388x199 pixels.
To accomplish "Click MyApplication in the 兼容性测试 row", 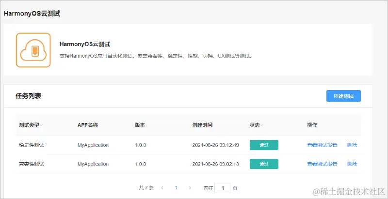I will pos(93,164).
